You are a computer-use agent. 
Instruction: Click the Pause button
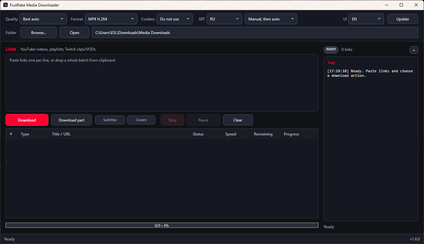[204, 120]
